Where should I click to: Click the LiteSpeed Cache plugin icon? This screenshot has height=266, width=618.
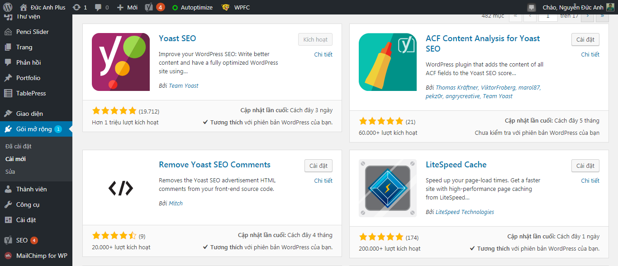click(x=388, y=188)
